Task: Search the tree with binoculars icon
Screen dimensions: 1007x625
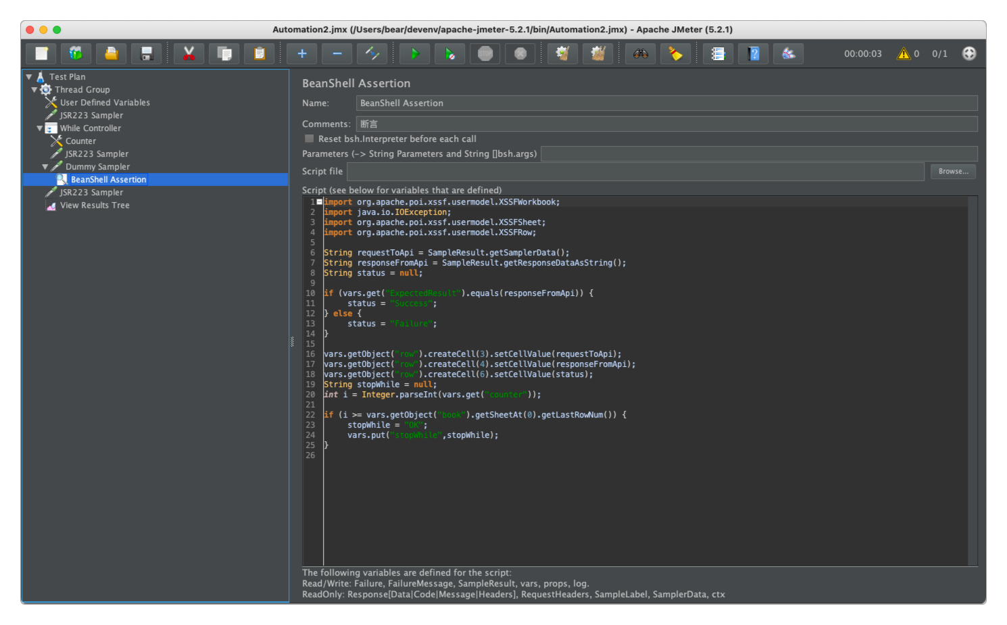Action: coord(641,53)
